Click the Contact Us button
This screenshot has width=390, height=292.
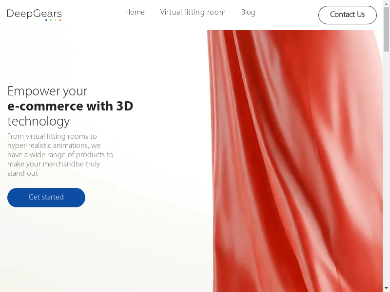pyautogui.click(x=348, y=15)
